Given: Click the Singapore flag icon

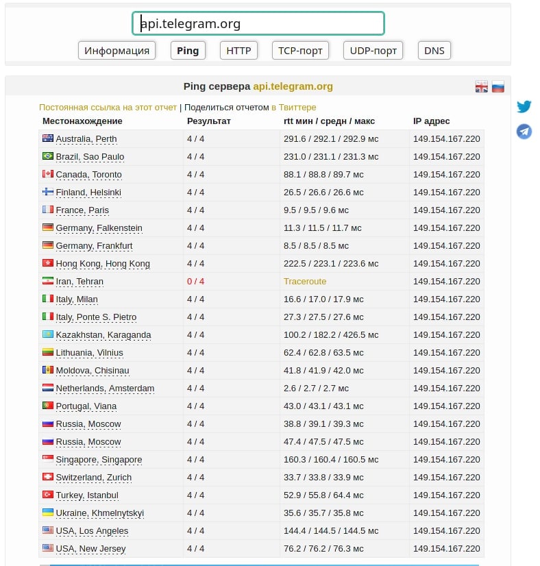Looking at the screenshot, I should 48,459.
